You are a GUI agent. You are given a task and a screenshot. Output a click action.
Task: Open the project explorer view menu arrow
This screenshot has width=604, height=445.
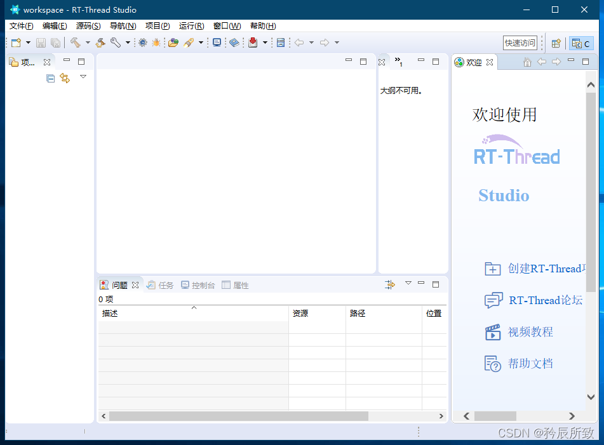click(x=83, y=77)
